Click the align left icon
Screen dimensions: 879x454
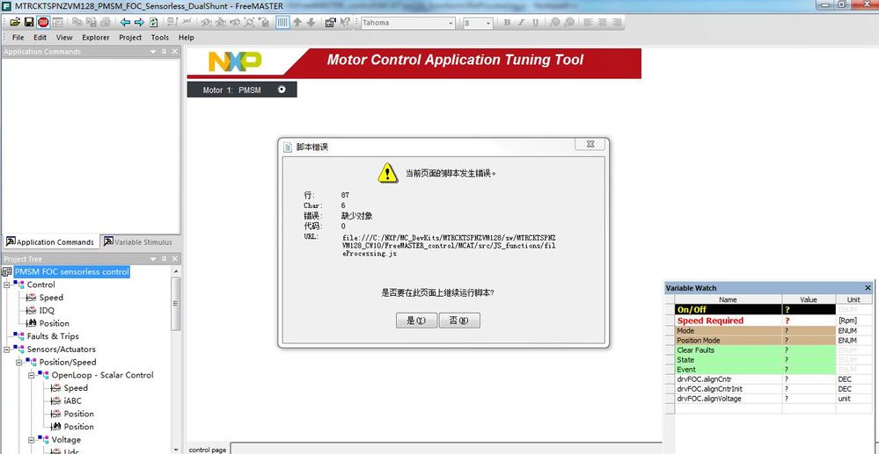click(x=588, y=22)
